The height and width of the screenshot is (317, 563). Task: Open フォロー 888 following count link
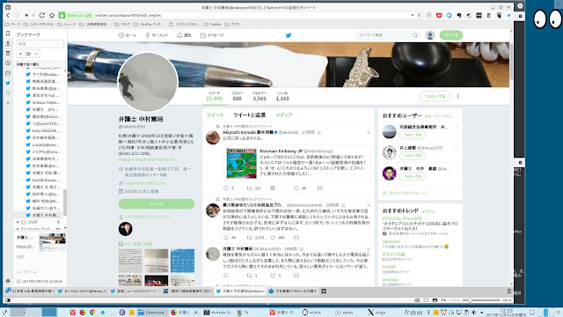[x=237, y=96]
